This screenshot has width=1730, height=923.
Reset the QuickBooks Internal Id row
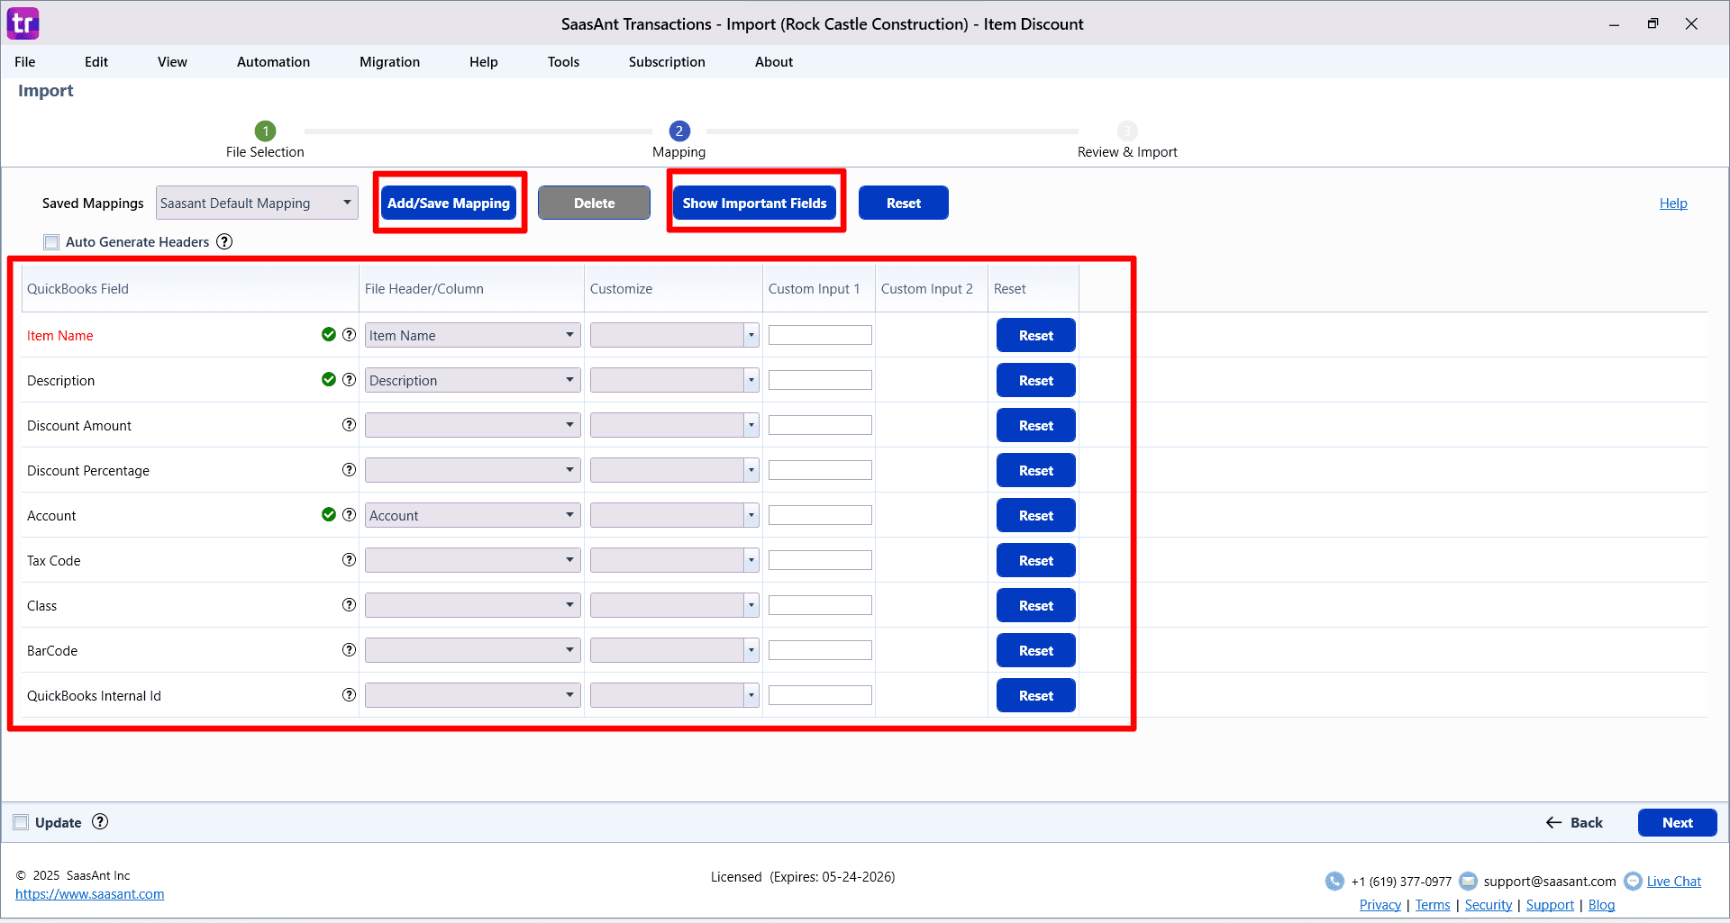(x=1035, y=695)
